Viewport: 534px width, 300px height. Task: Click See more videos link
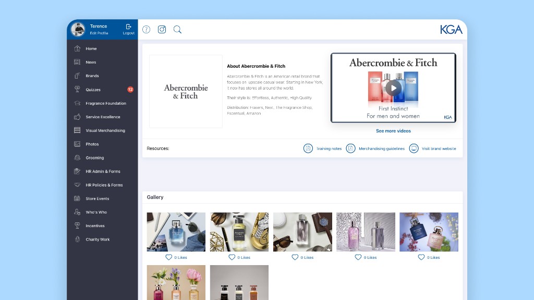[x=393, y=131]
